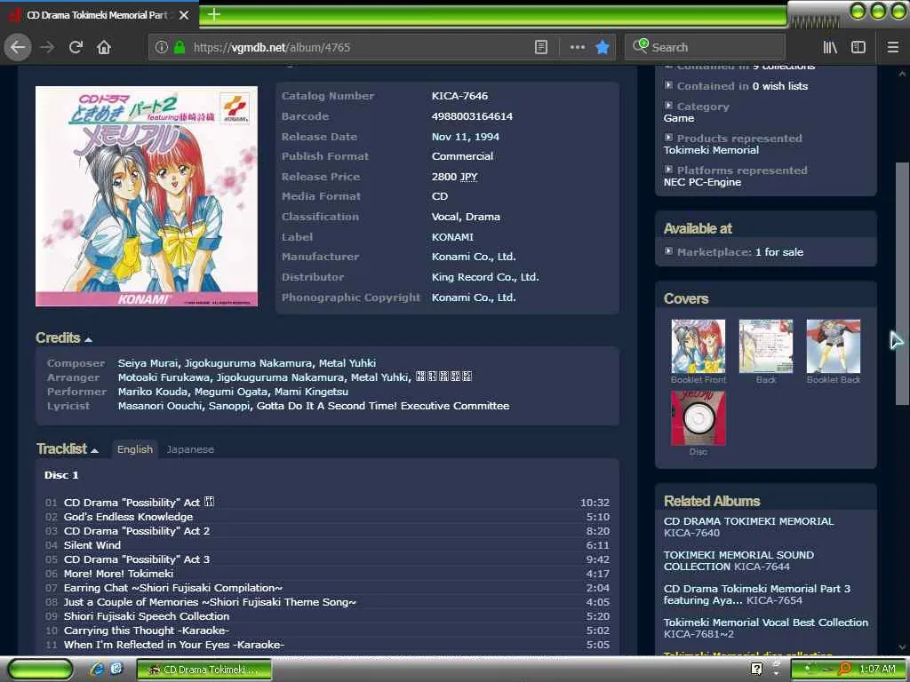Screen dimensions: 910x682
Task: Click the 1:07 AM system clock
Action: coord(877,670)
